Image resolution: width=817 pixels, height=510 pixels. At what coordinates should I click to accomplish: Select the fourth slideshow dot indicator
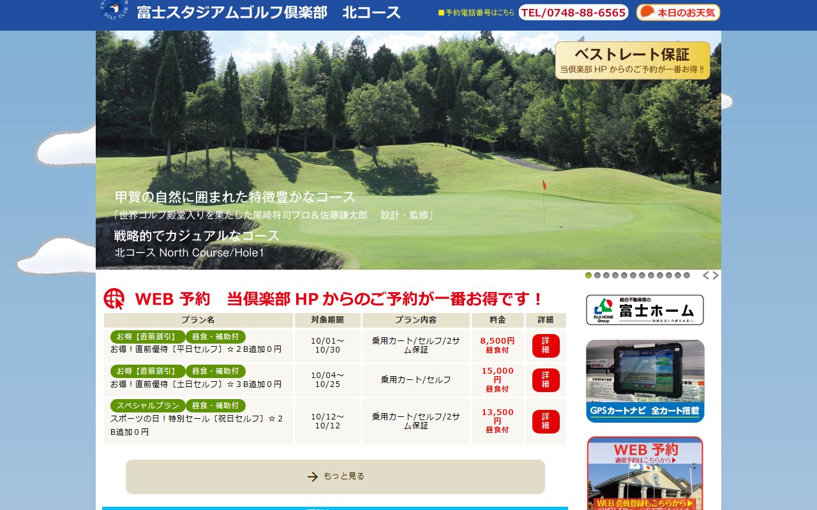[x=615, y=275]
